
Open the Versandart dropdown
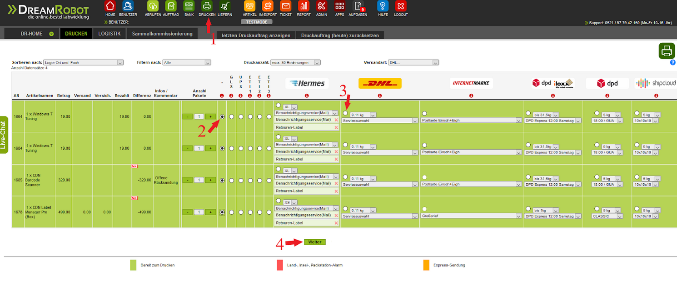[x=413, y=62]
